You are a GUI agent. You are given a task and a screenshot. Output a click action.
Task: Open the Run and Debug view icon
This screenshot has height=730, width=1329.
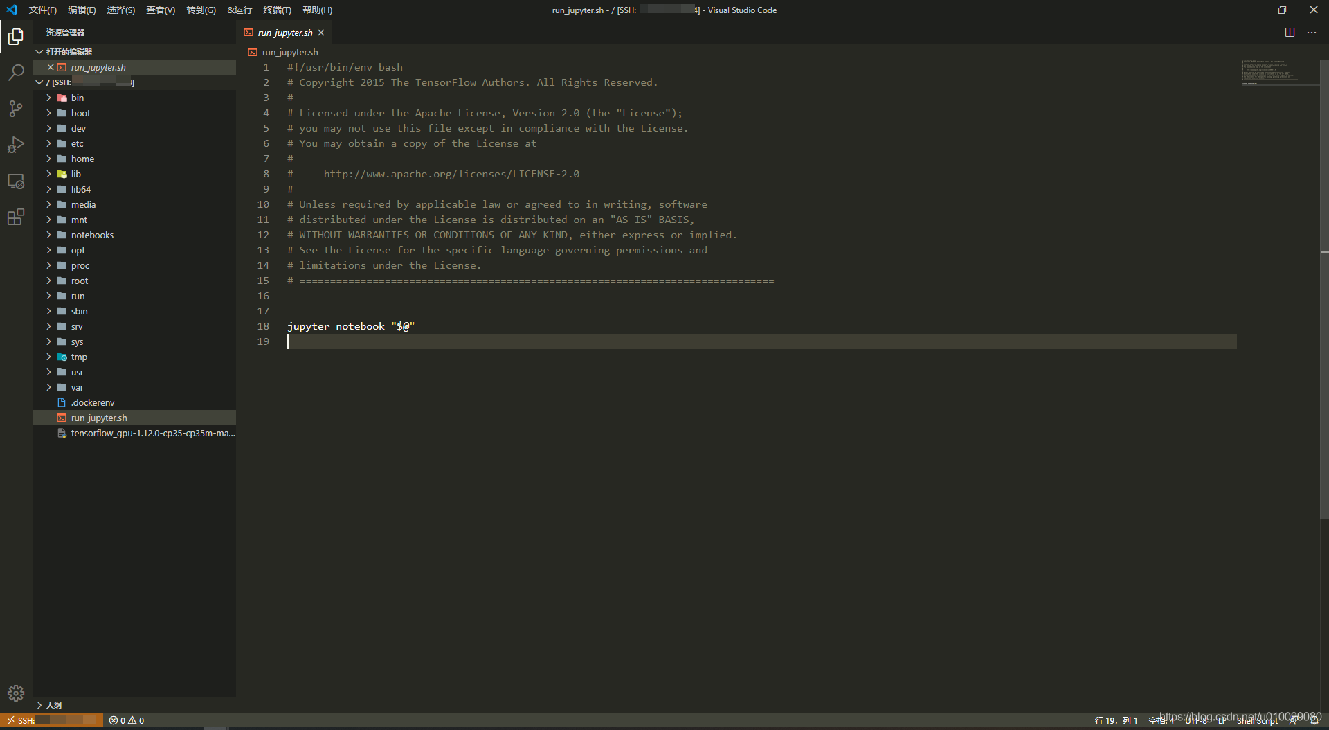[16, 145]
